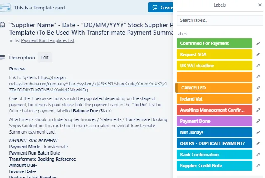Focus the Search labels field
Image resolution: width=265 pixels, height=178 pixels.
click(x=220, y=21)
